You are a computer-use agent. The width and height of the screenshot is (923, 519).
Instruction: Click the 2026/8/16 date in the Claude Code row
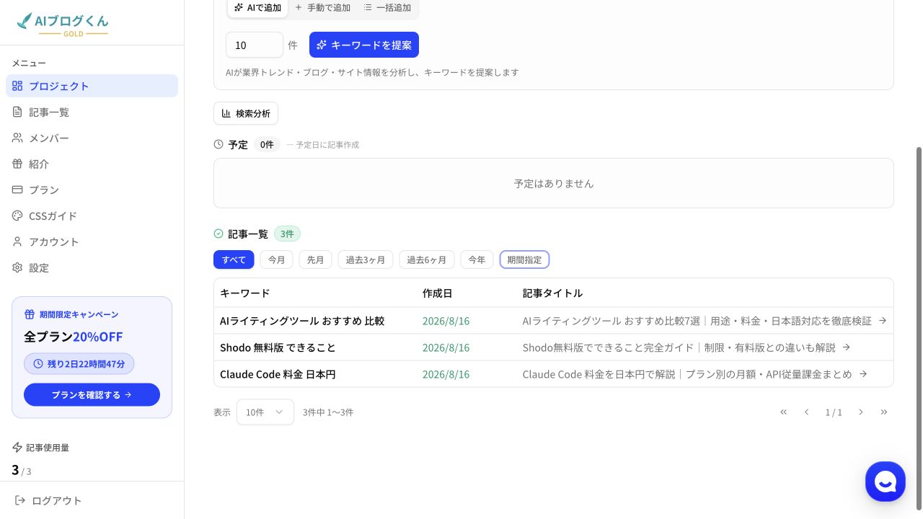click(446, 374)
